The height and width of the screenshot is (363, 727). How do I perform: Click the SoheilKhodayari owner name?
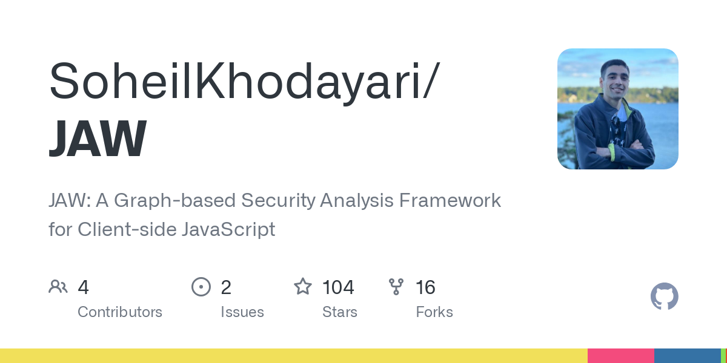[x=242, y=80]
